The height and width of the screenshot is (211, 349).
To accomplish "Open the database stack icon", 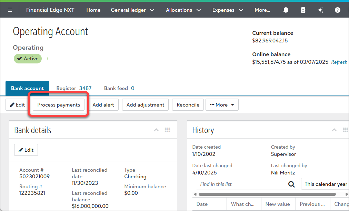I will (303, 10).
